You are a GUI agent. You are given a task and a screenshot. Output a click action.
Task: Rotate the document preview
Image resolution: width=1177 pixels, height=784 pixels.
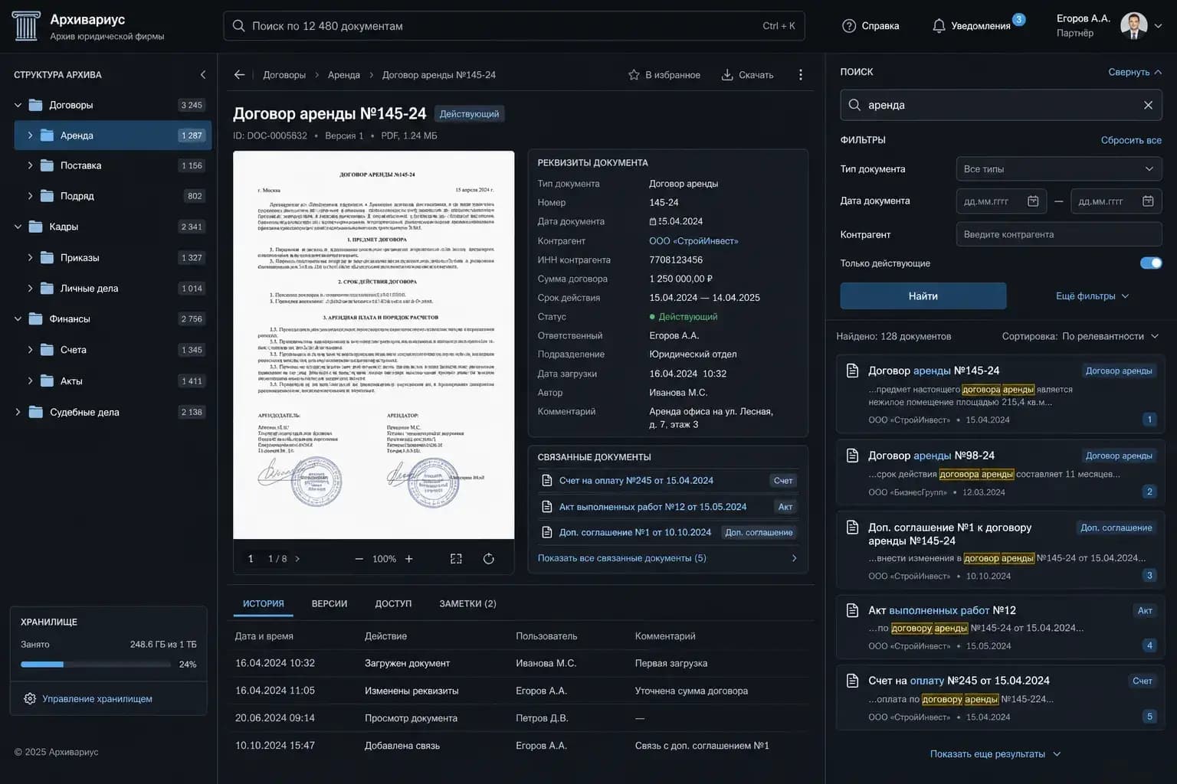pos(489,559)
